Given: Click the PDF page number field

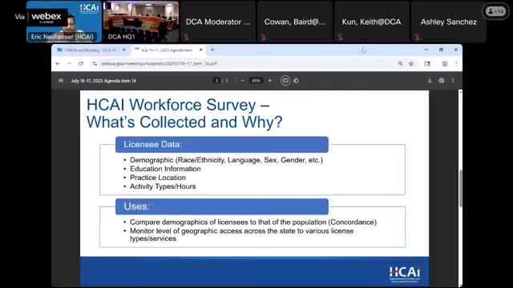Looking at the screenshot, I should point(216,81).
